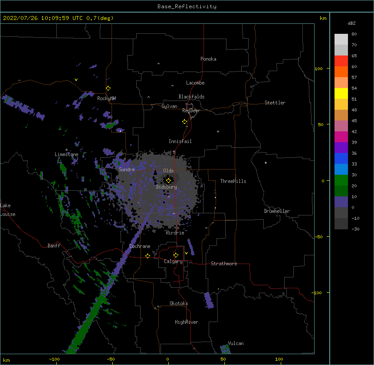Select the light gray 80 dBZ legend color
This screenshot has width=374, height=365.
(341, 39)
